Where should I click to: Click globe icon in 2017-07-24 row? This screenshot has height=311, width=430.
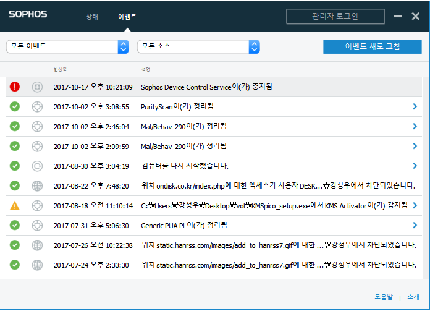click(x=37, y=265)
